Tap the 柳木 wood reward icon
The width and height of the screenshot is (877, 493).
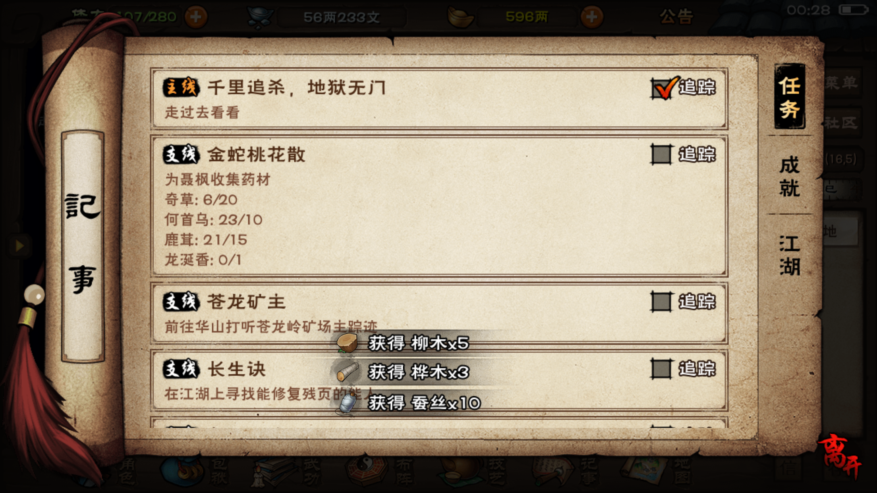[348, 343]
